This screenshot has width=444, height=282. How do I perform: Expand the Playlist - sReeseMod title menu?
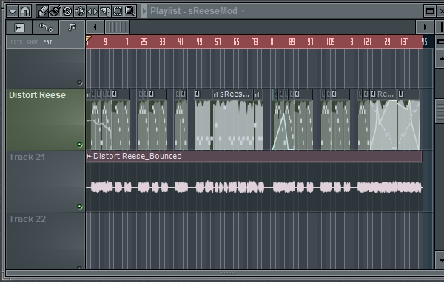(x=243, y=11)
